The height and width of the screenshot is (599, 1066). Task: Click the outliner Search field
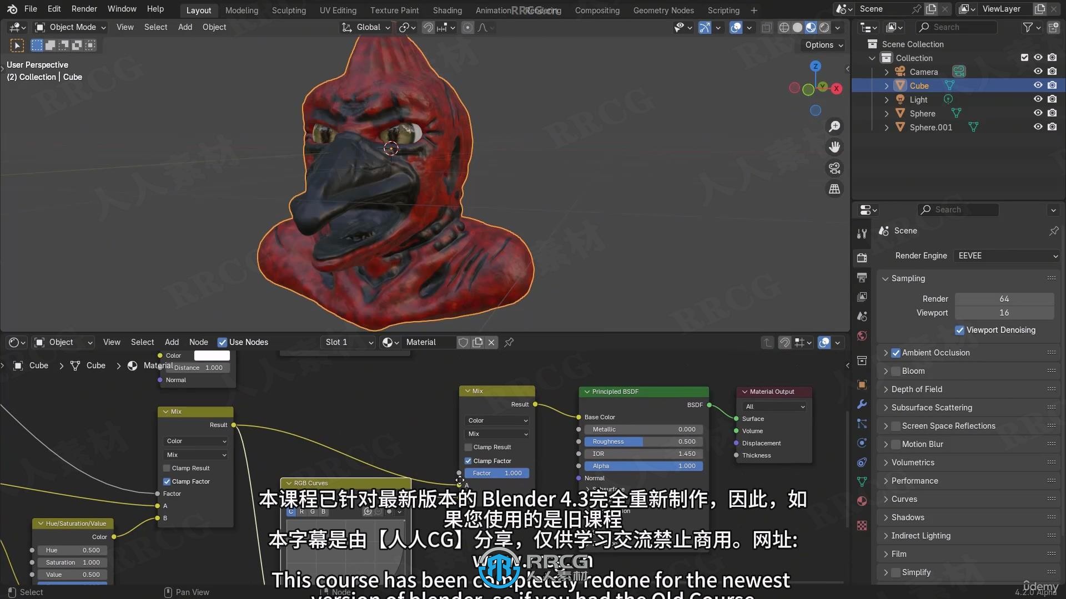[957, 27]
